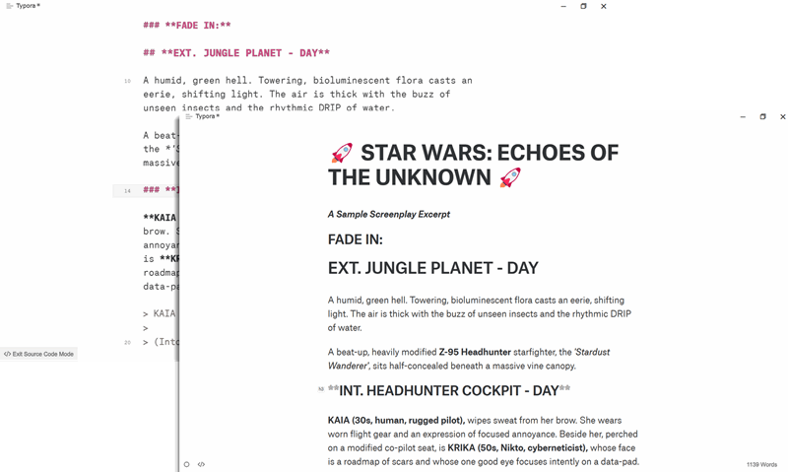The image size is (788, 472).
Task: Click the Typora icon in the front window title bar
Action: pyautogui.click(x=188, y=116)
